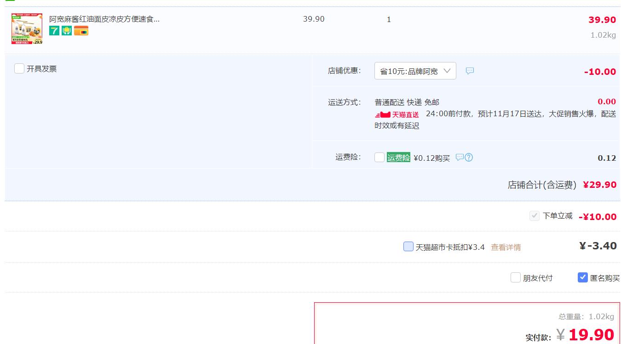Click the 下单立减 checkbox
The image size is (621, 344).
tap(535, 216)
